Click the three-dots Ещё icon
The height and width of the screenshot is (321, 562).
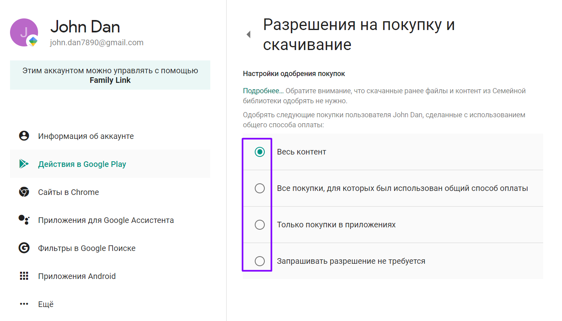click(x=24, y=304)
